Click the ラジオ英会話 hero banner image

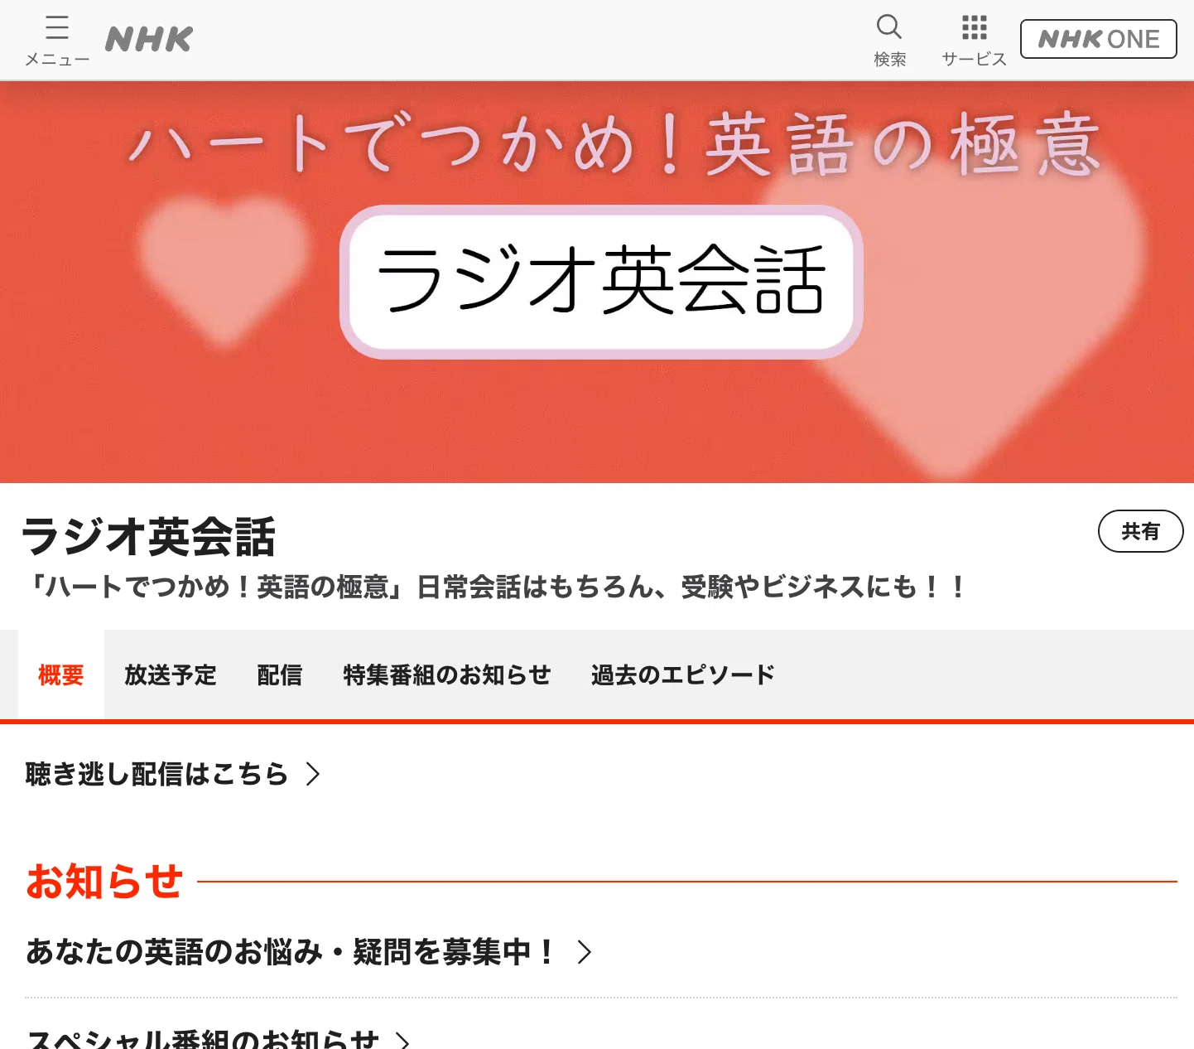[x=597, y=282]
